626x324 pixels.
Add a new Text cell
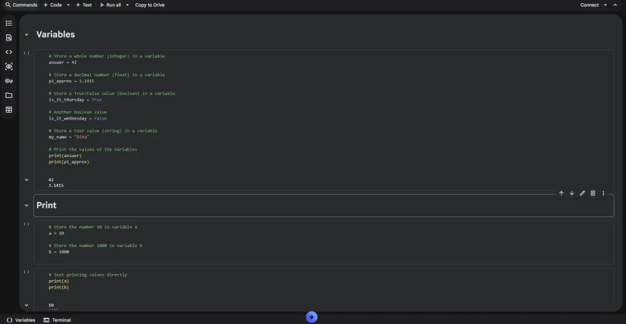point(84,5)
